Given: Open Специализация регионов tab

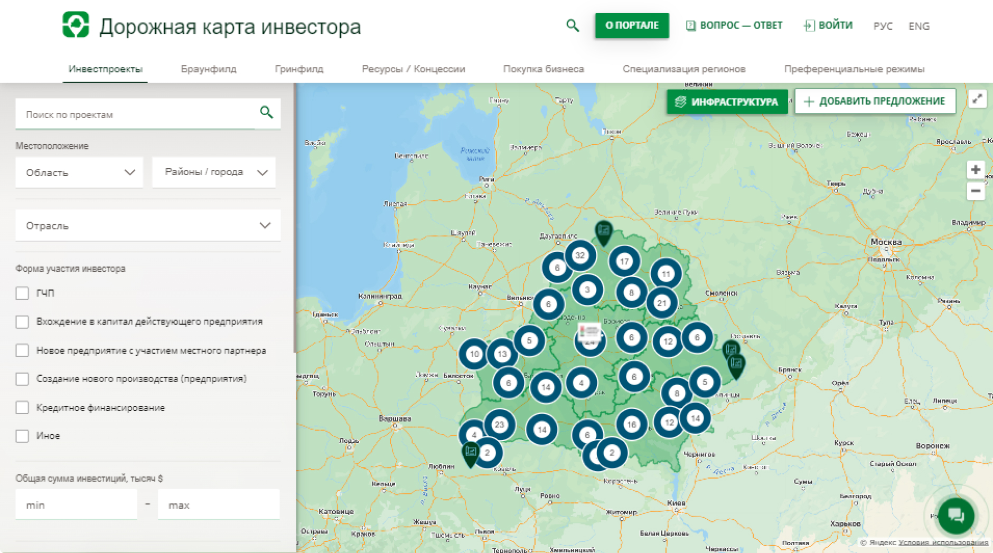Looking at the screenshot, I should [683, 69].
